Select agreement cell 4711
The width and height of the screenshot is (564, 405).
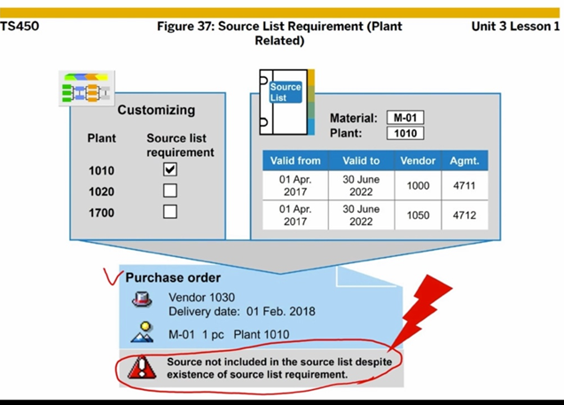465,185
